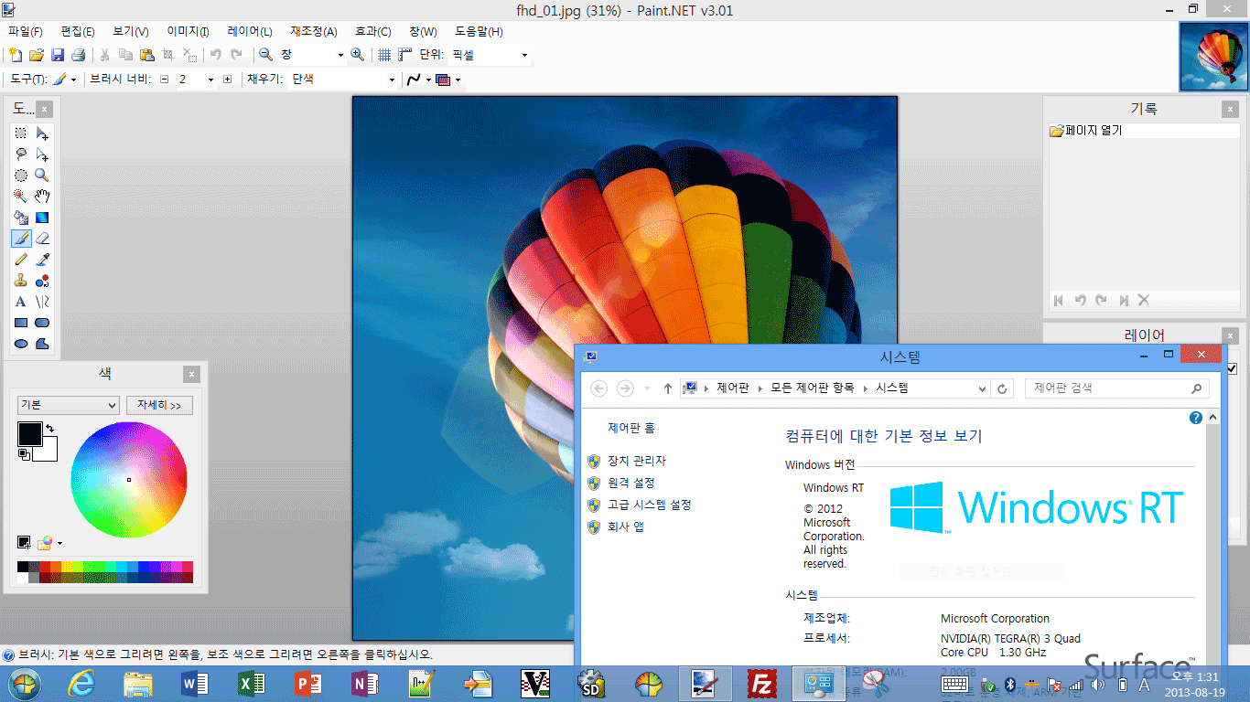Click the 자세히 >> button
This screenshot has width=1250, height=702.
[159, 405]
